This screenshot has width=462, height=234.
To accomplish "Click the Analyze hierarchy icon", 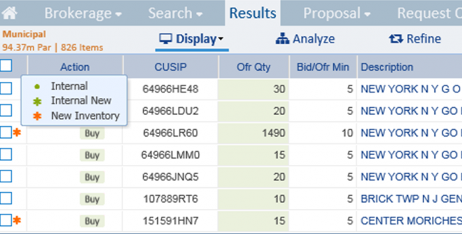I will coord(282,39).
